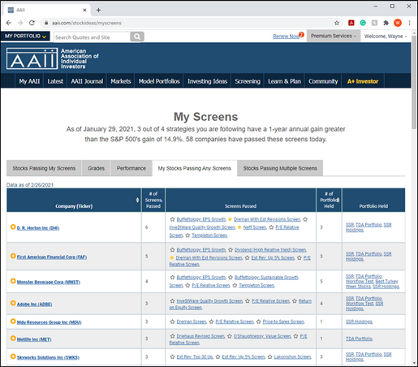Open Monster Beverage Corp (MNST) link
The image size is (418, 367).
(x=49, y=282)
